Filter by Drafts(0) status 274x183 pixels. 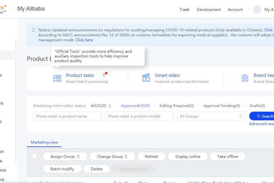pos(257,106)
